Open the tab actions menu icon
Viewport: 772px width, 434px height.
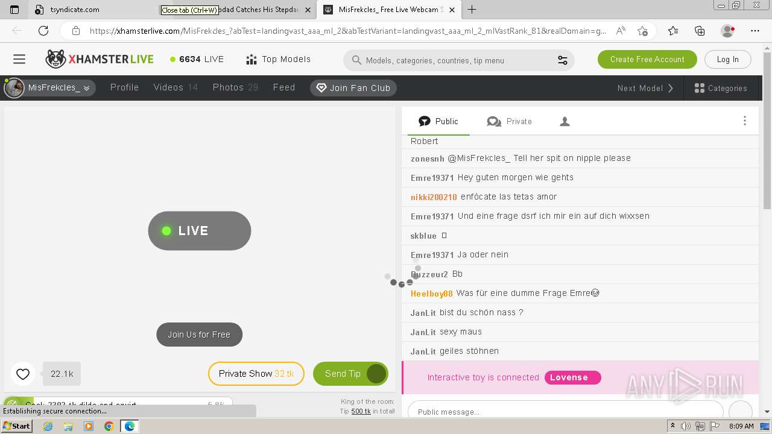pos(14,10)
